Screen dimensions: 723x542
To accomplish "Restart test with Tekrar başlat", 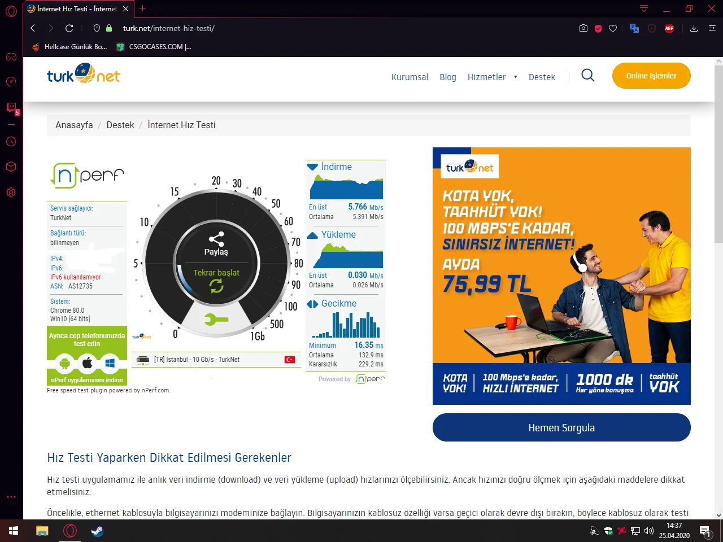I will coord(216,279).
